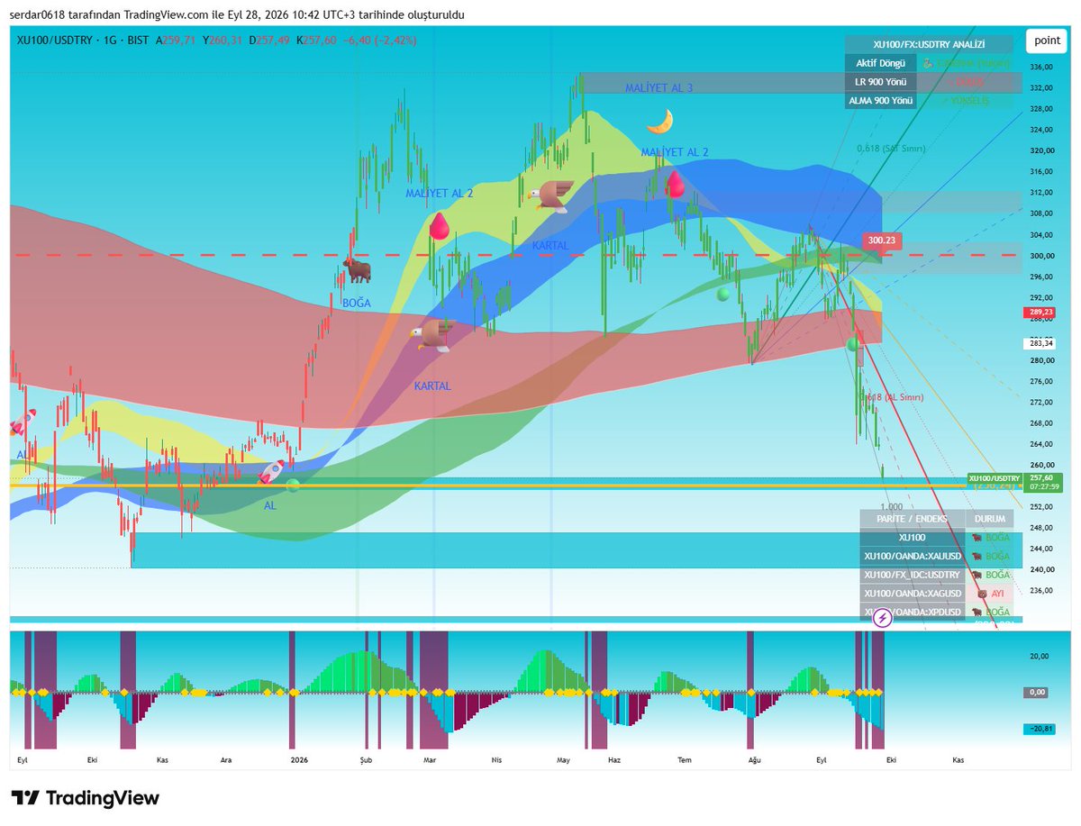Click the red 300.23 price tag
The image size is (1081, 826).
pyautogui.click(x=883, y=241)
